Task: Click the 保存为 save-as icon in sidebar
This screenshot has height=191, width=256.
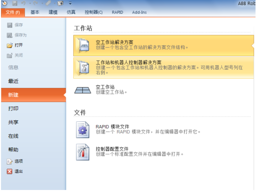Action: point(10,35)
